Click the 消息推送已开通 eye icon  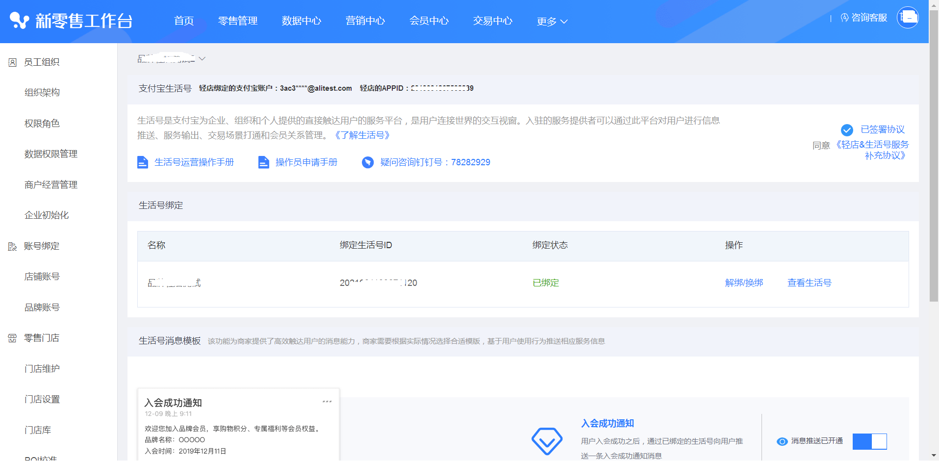coord(782,441)
